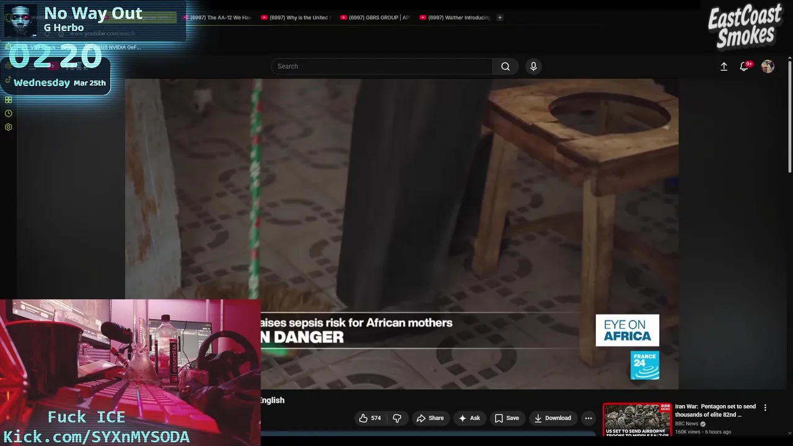Screen dimensions: 793x446
Task: Click the France 24 logo on video
Action: point(645,365)
